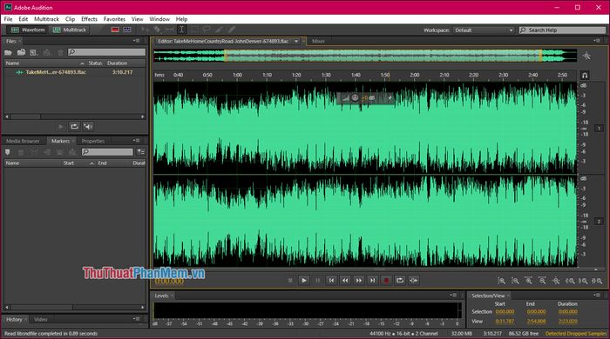Click the Search Help field
This screenshot has width=610, height=339.
(563, 30)
